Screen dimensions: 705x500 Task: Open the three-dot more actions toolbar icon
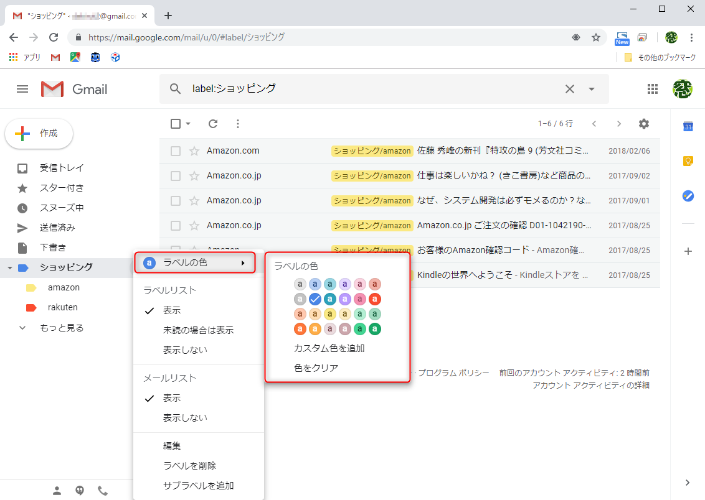[x=237, y=124]
